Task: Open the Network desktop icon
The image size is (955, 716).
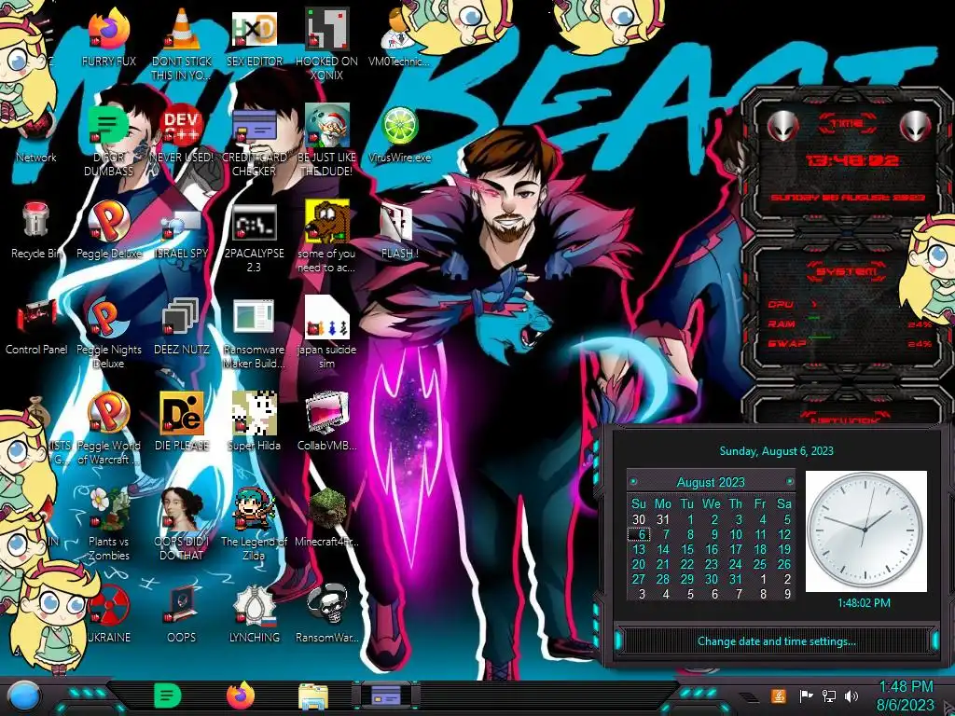Action: point(36,128)
